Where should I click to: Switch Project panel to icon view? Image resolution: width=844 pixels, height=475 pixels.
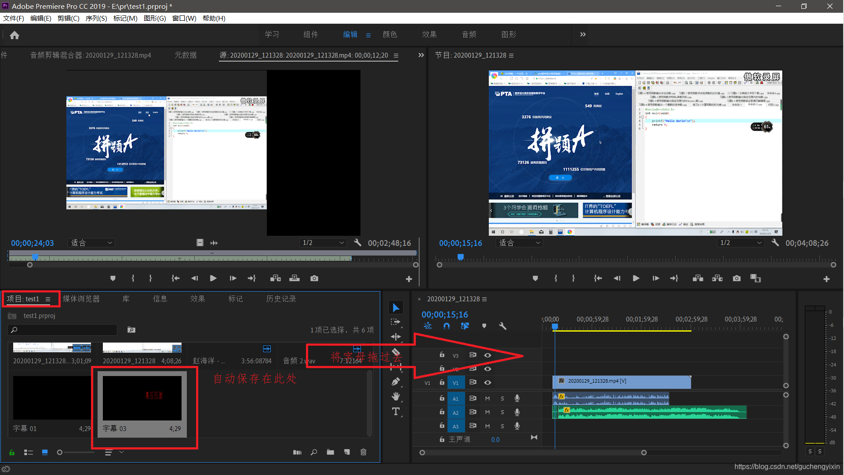coord(45,452)
